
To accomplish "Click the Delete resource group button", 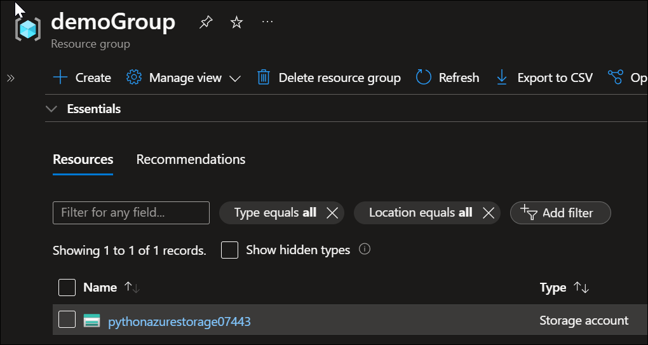I will tap(329, 78).
